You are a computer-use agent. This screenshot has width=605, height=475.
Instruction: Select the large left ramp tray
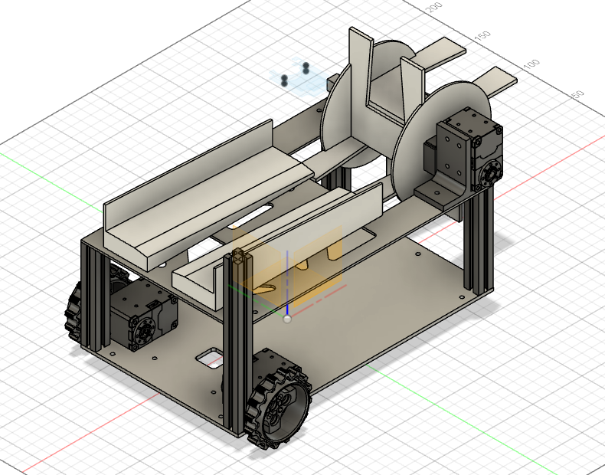(x=207, y=192)
